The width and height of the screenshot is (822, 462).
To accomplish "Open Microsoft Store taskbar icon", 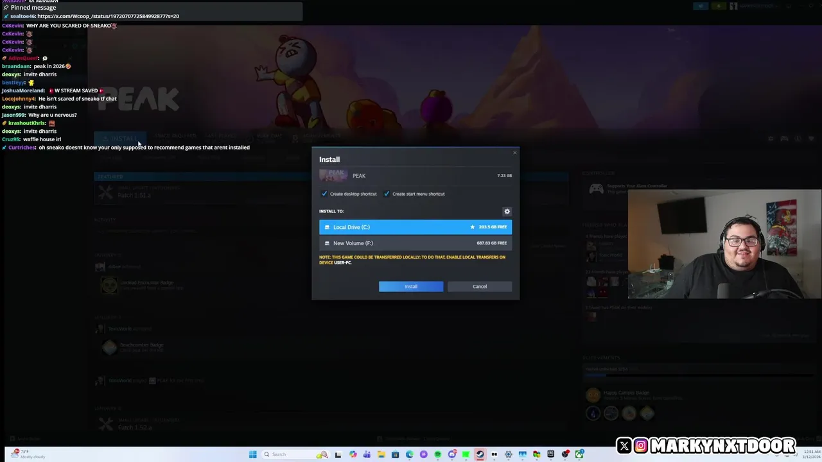I will 395,454.
